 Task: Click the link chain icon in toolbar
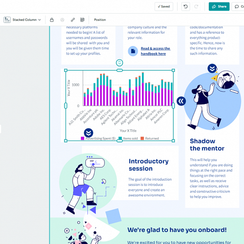(x=73, y=20)
